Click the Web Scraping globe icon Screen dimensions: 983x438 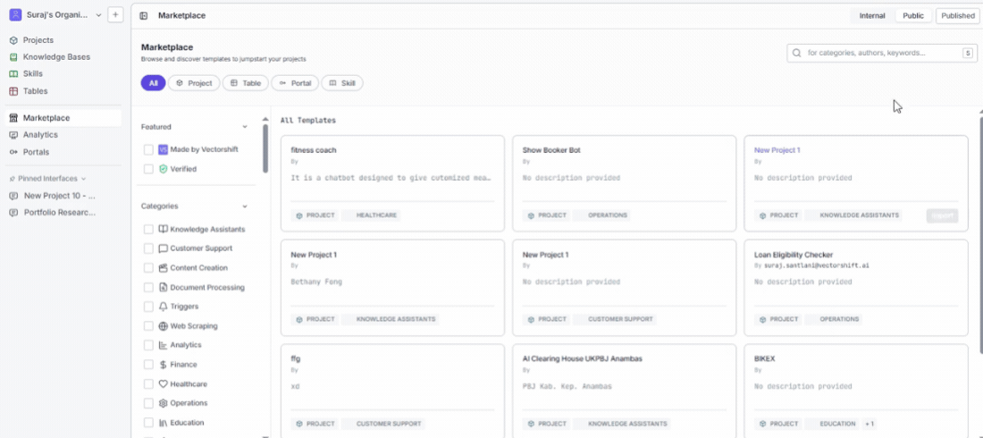coord(163,326)
